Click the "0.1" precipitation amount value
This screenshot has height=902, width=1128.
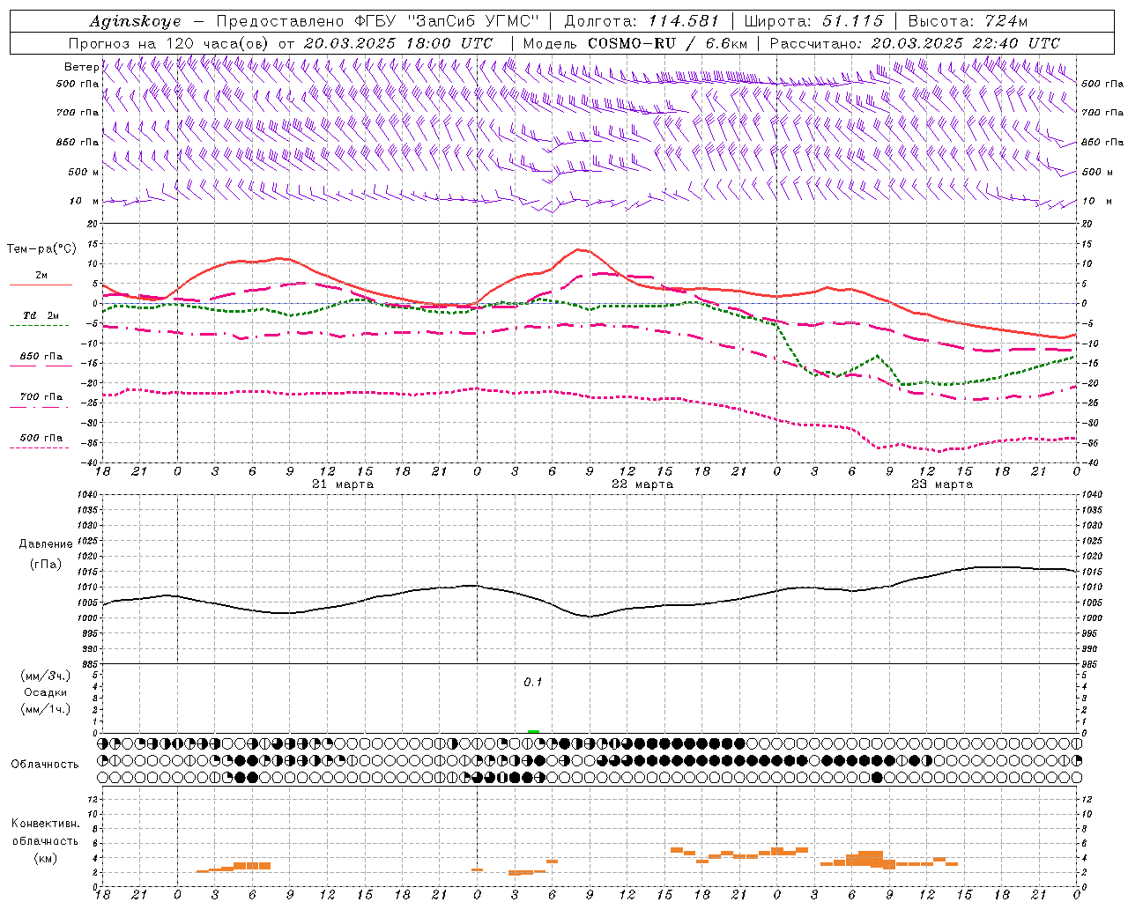tap(533, 683)
